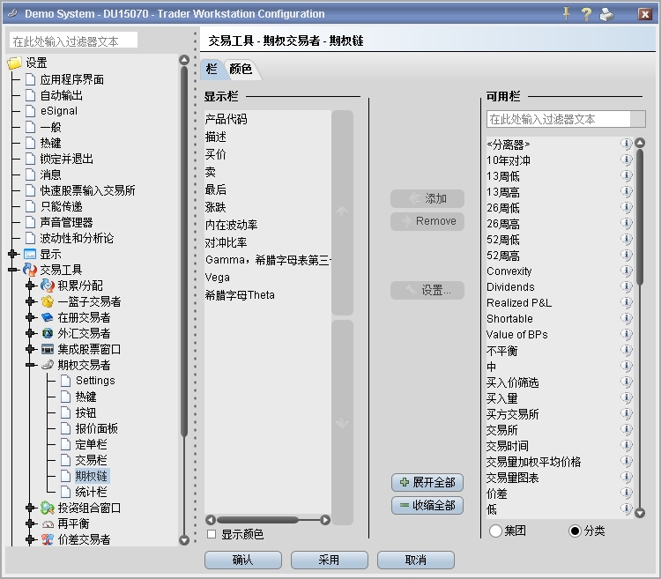Click the 采用 button
This screenshot has height=579, width=661.
[x=330, y=560]
